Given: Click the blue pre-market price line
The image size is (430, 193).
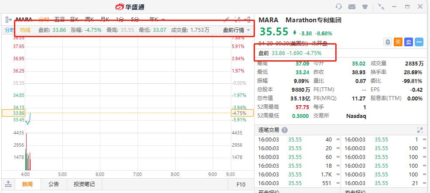Looking at the screenshot, I should click(x=28, y=119).
